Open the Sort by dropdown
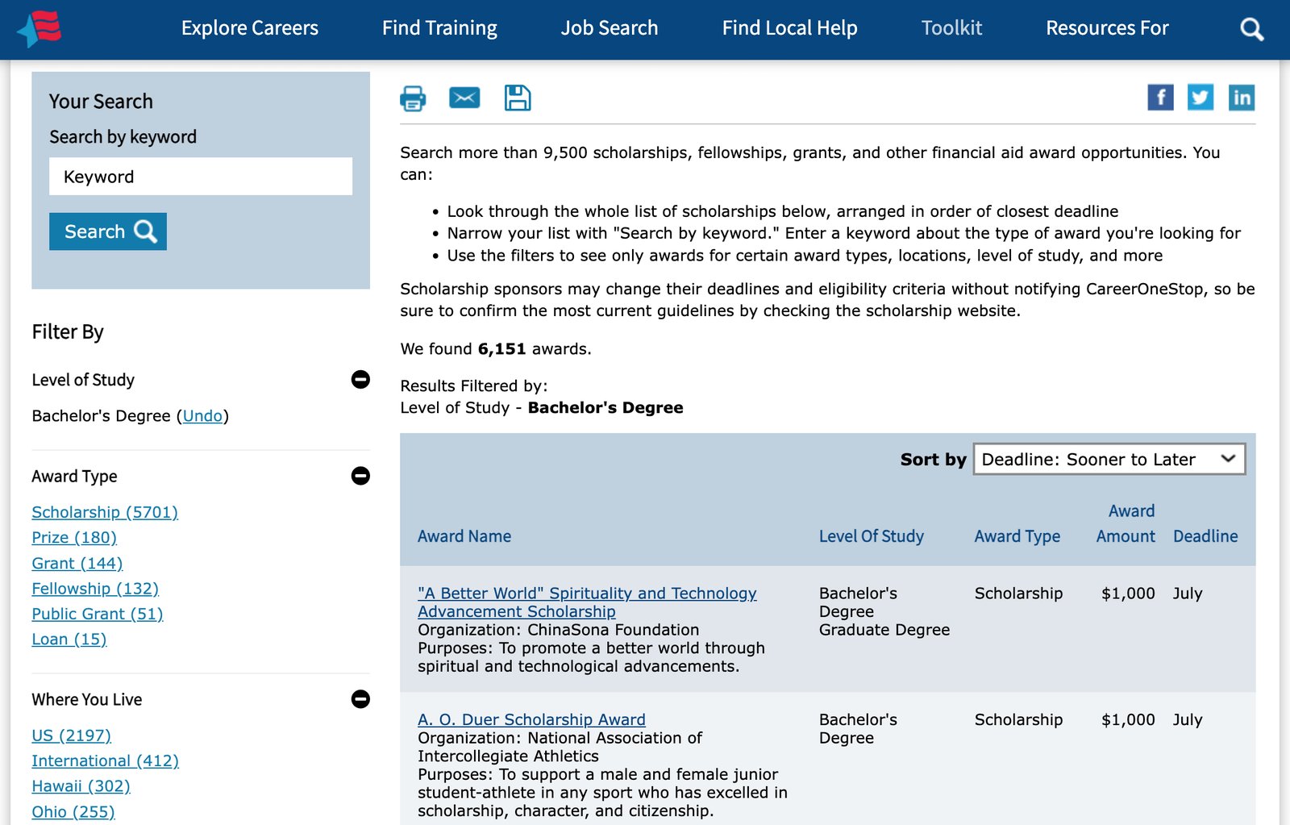The height and width of the screenshot is (825, 1290). [1109, 459]
